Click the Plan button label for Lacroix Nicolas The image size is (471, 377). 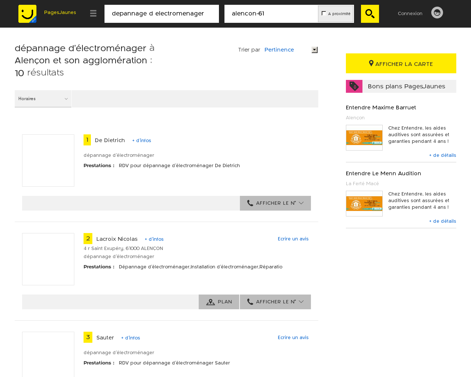[x=225, y=302]
